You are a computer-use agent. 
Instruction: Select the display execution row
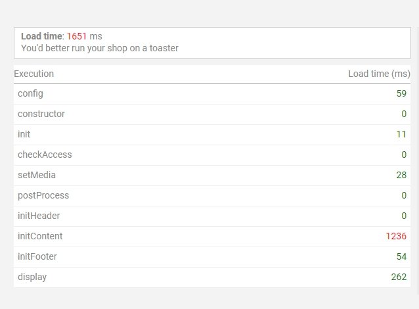point(212,277)
